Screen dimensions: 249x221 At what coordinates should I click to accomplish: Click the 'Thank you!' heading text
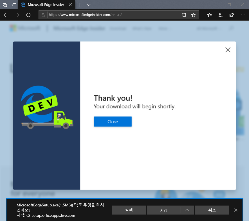point(113,98)
